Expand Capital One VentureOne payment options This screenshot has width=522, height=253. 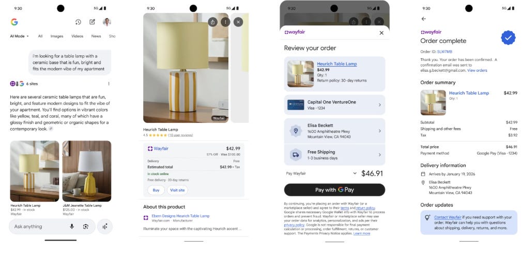coord(334,105)
